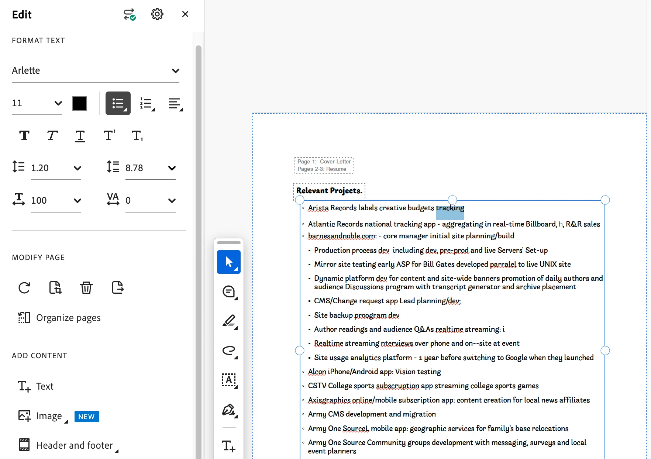This screenshot has height=459, width=651.
Task: Click the Relevant Projects heading text box
Action: (x=329, y=191)
